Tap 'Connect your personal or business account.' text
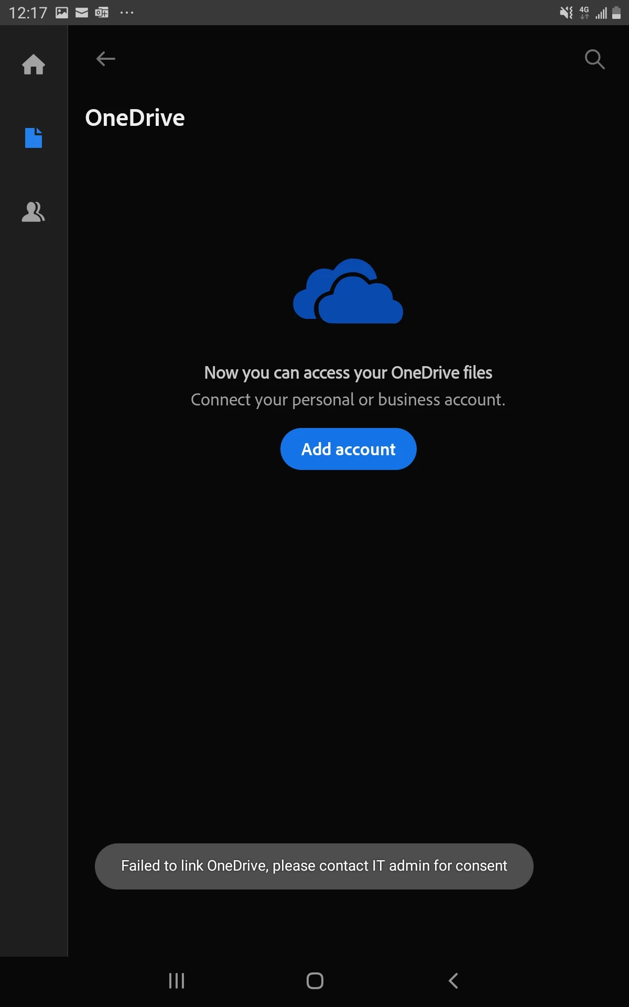This screenshot has width=629, height=1007. point(348,400)
